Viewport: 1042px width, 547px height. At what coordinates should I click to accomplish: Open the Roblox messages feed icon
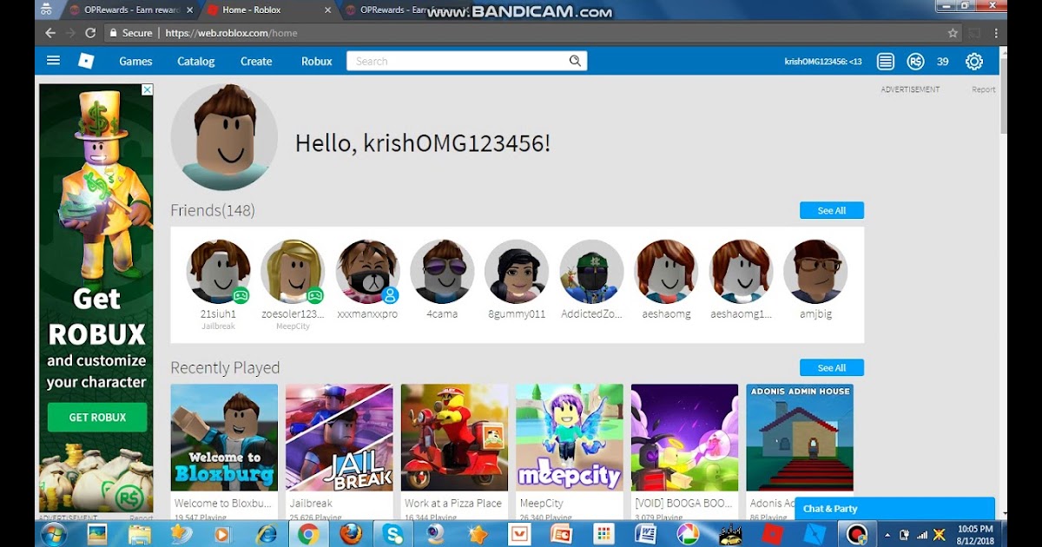click(885, 61)
